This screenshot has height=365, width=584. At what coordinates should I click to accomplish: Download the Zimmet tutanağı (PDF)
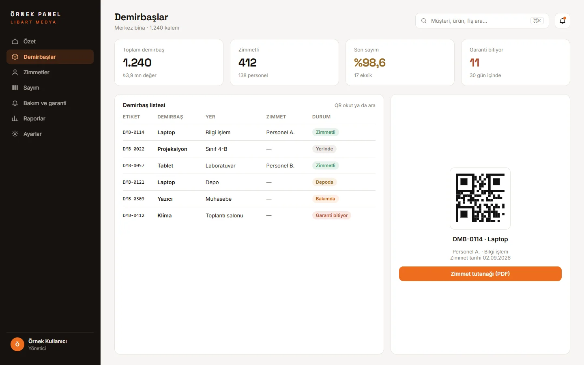pyautogui.click(x=480, y=274)
